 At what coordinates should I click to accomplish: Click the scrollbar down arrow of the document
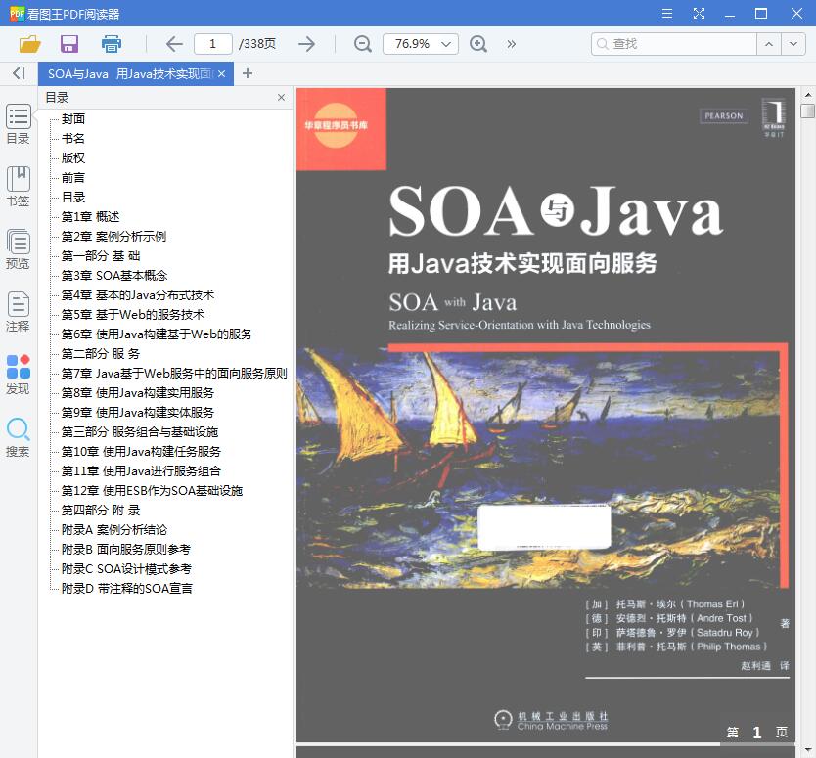click(x=807, y=749)
